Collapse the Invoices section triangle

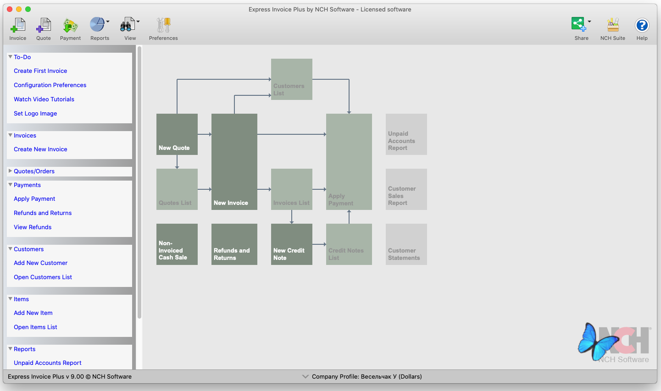point(10,135)
